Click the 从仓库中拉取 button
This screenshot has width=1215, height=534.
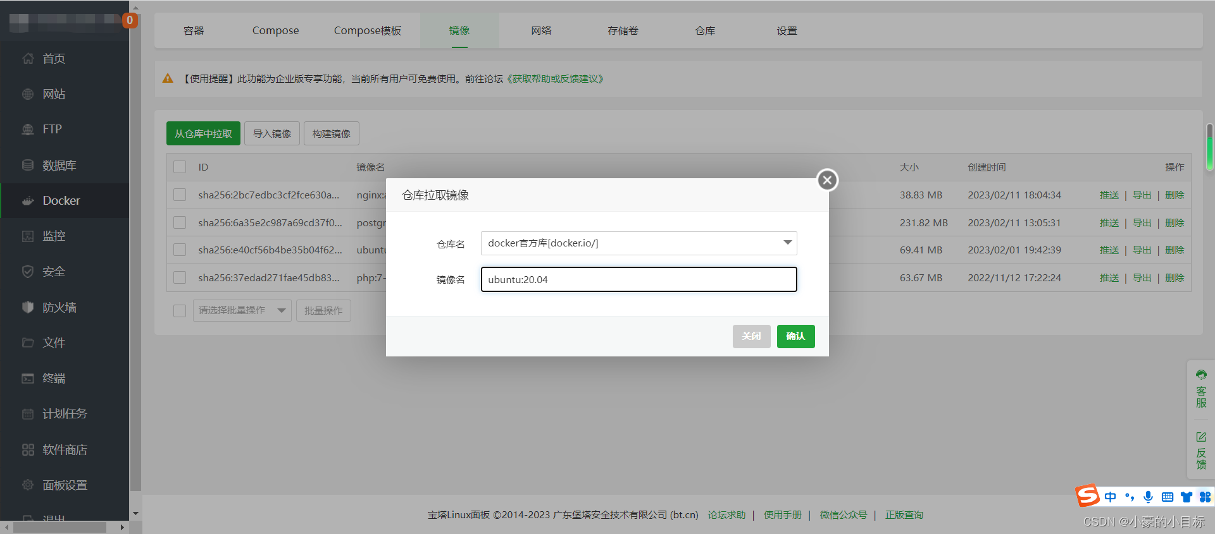(x=203, y=133)
